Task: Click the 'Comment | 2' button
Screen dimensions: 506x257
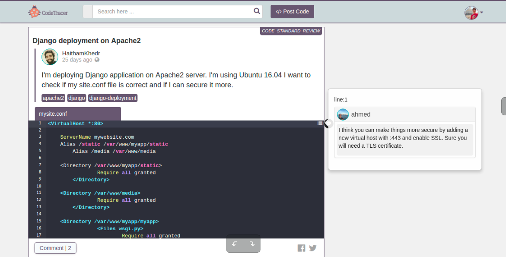Action: coord(55,248)
